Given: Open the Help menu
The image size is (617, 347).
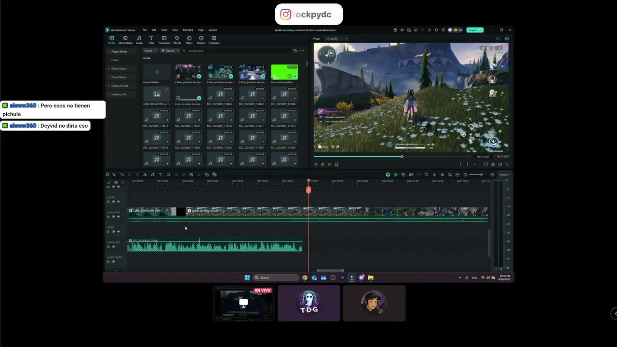Looking at the screenshot, I should (201, 30).
